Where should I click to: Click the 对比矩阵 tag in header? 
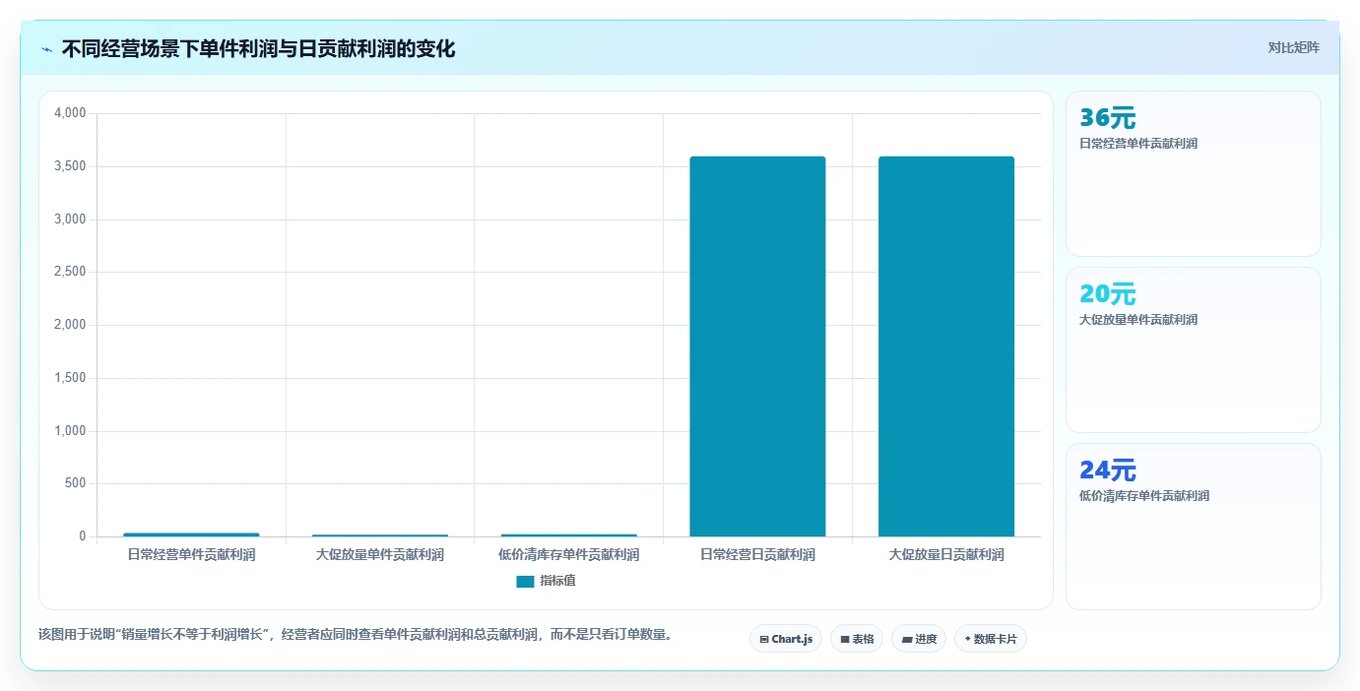pos(1293,47)
